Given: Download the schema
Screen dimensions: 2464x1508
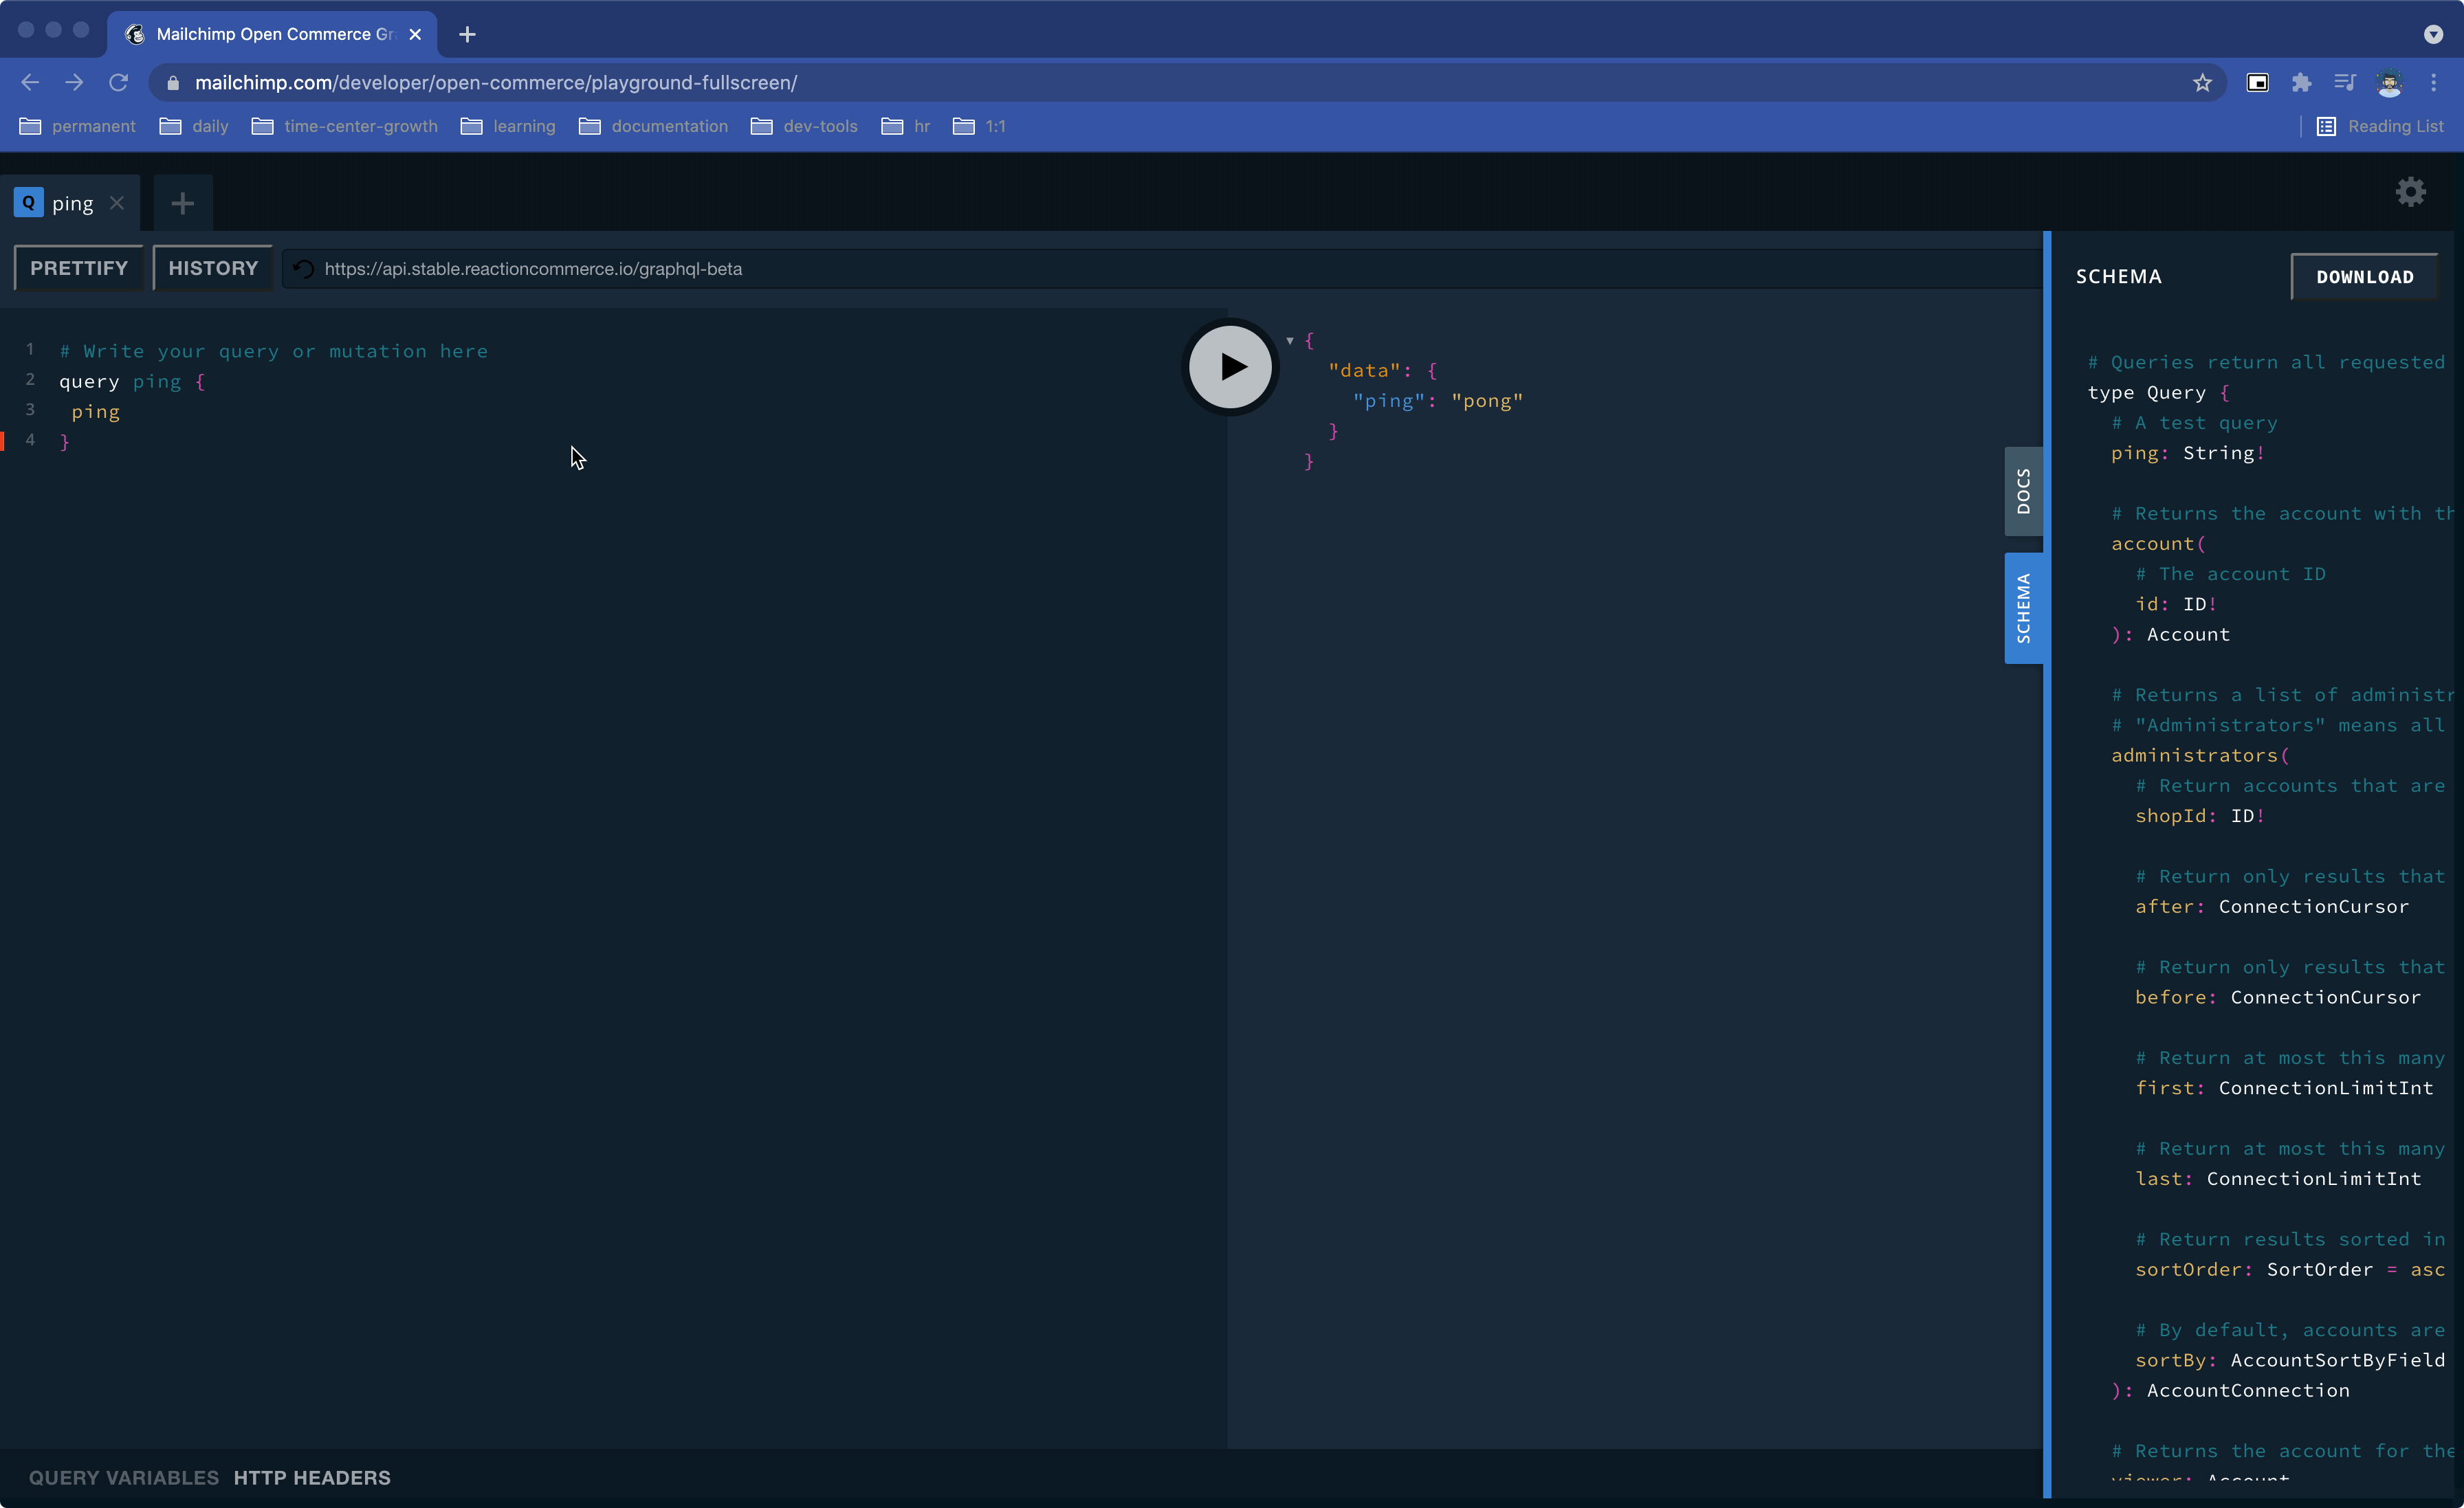Looking at the screenshot, I should click(2364, 277).
